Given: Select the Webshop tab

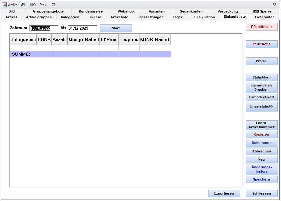Looking at the screenshot, I should (126, 11).
